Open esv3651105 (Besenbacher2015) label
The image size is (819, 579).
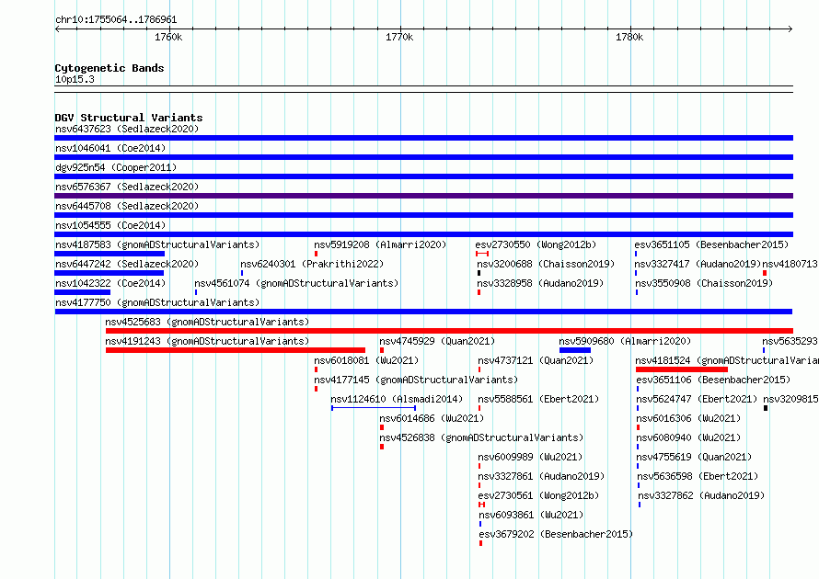point(711,244)
